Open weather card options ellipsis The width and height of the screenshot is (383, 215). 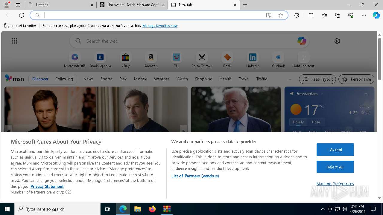(x=365, y=94)
